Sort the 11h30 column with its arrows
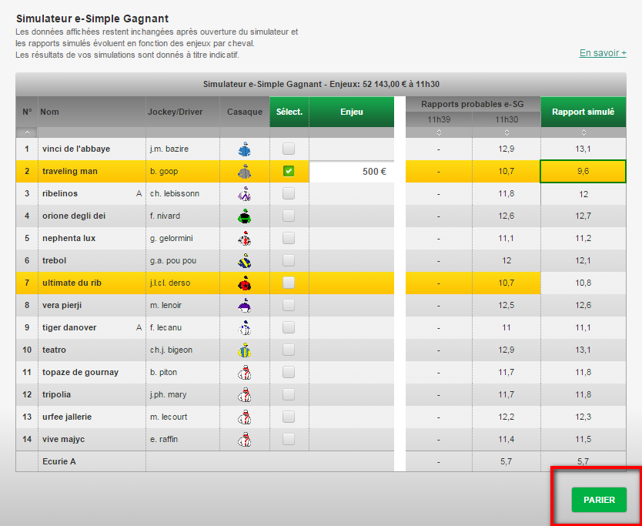Viewport: 642px width, 526px height. (x=507, y=132)
